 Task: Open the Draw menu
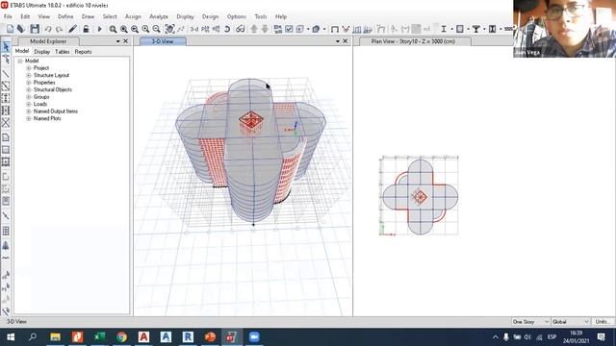point(88,17)
